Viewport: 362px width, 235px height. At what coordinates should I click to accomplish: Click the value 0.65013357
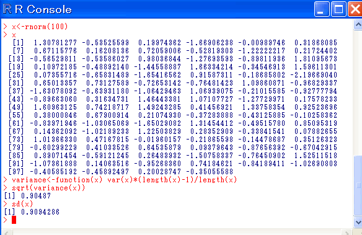55,83
